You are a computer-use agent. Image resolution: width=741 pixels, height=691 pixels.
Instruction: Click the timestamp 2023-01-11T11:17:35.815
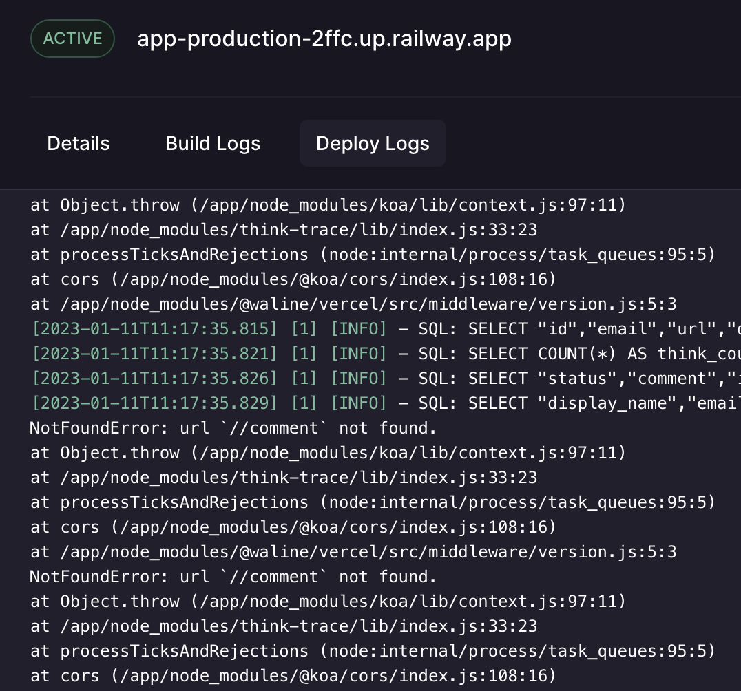152,329
